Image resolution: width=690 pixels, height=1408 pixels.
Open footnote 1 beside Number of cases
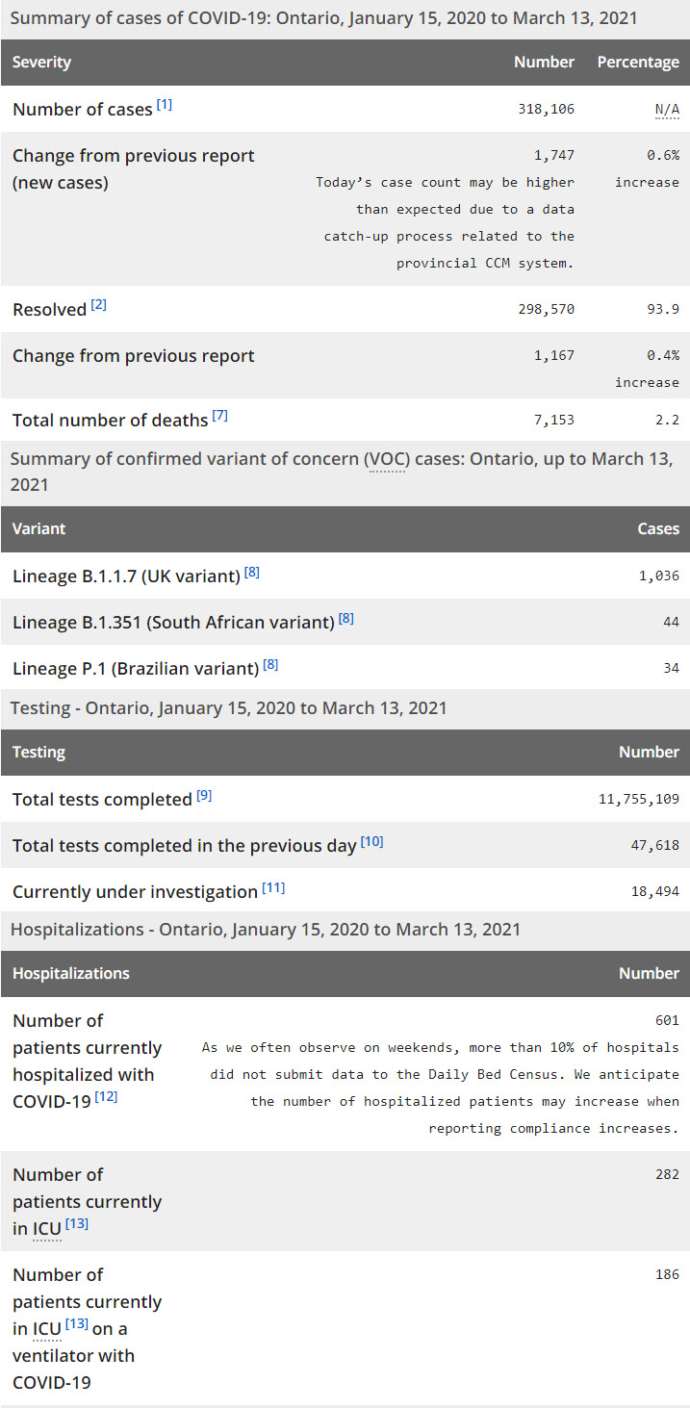click(165, 105)
